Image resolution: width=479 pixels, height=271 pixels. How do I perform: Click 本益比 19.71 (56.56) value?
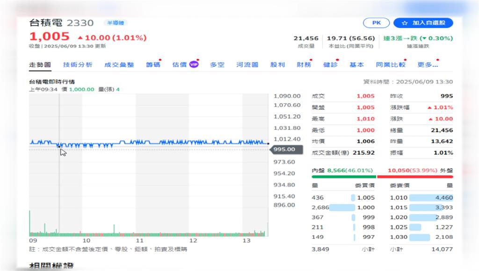coord(351,38)
